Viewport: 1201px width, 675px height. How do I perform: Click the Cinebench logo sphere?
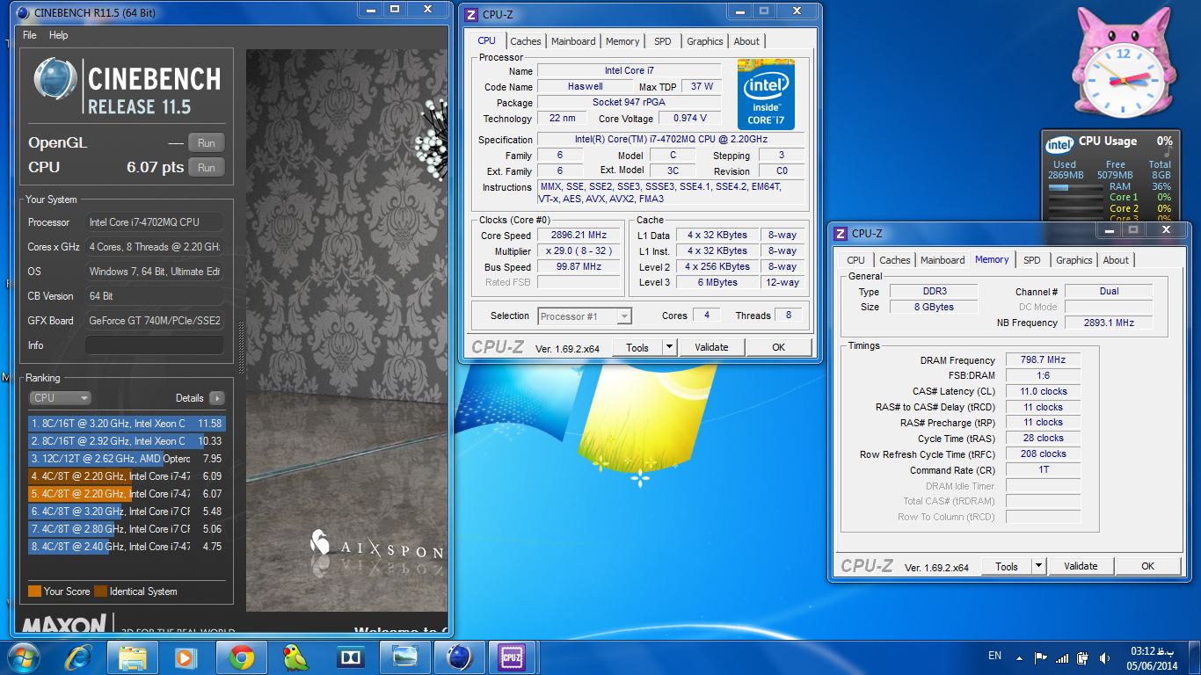point(55,80)
